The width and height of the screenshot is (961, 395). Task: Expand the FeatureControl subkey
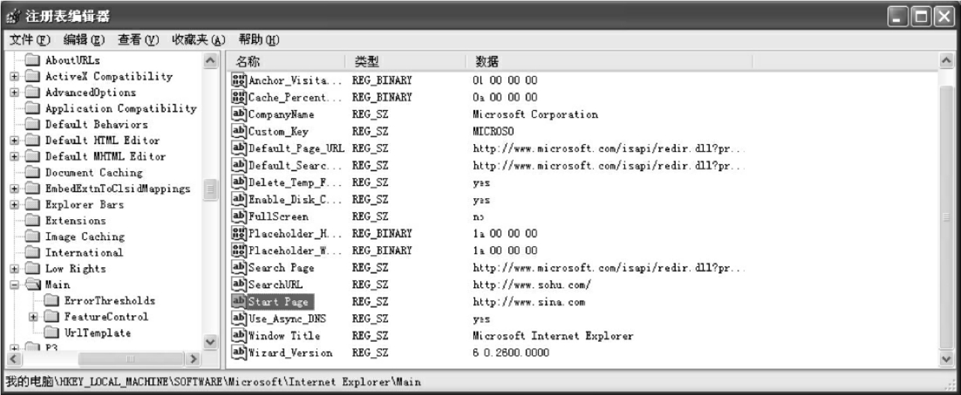click(32, 317)
